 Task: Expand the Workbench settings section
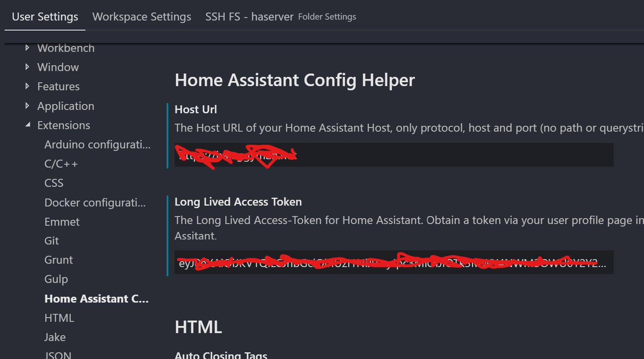66,48
